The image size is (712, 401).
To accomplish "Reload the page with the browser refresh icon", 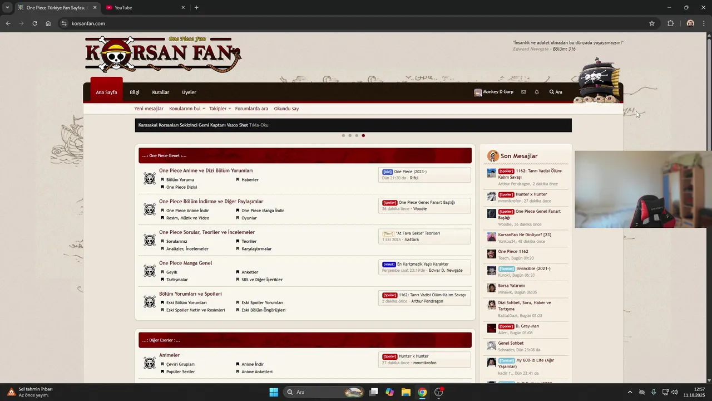I will click(x=34, y=23).
